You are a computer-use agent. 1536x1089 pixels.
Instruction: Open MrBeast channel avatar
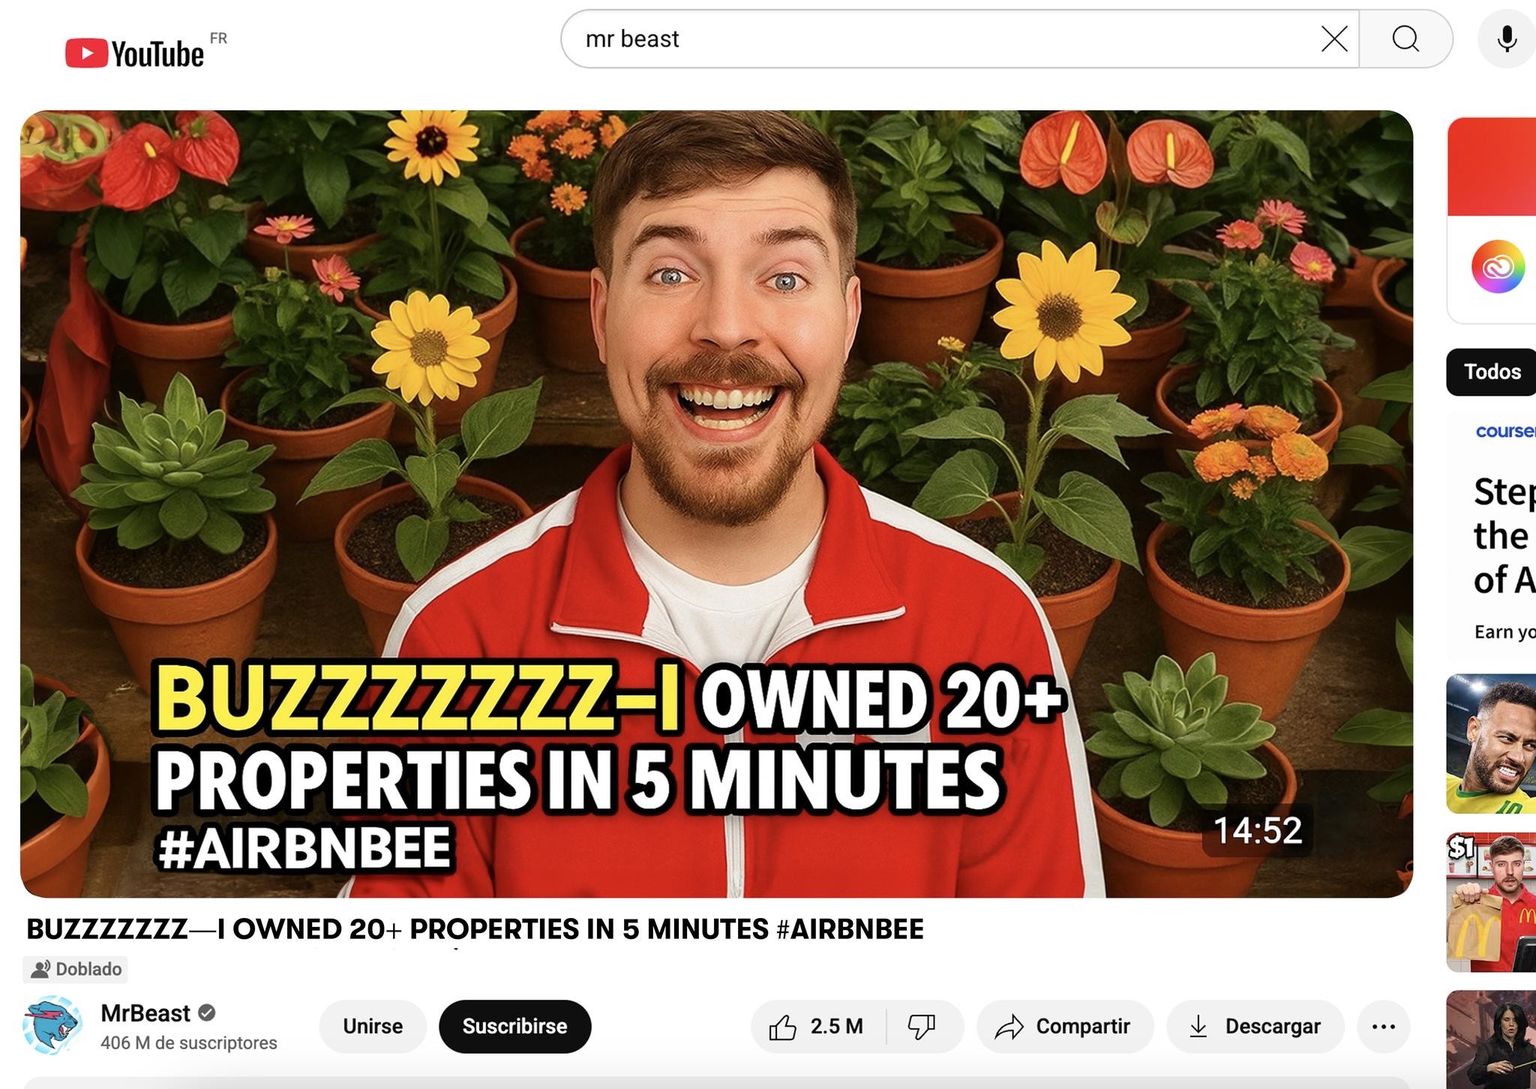tap(52, 1025)
